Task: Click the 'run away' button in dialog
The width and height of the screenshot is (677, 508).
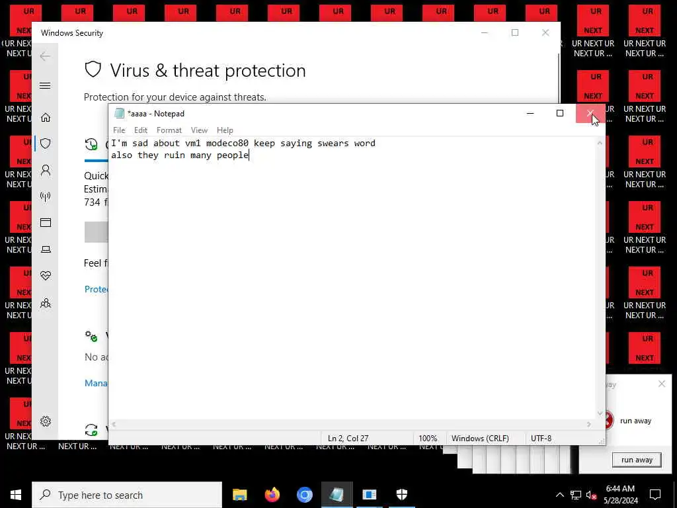Action: click(x=637, y=460)
